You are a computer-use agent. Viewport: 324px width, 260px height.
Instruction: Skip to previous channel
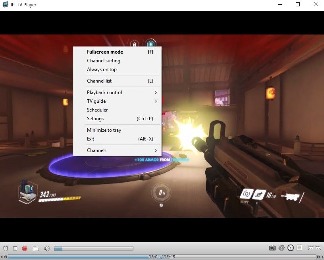coord(310,248)
